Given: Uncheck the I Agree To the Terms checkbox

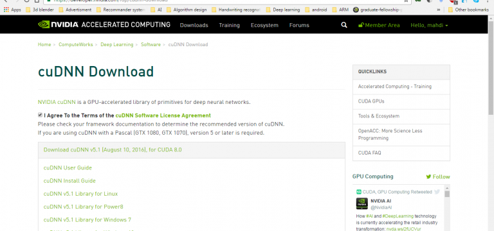Looking at the screenshot, I should pos(40,115).
